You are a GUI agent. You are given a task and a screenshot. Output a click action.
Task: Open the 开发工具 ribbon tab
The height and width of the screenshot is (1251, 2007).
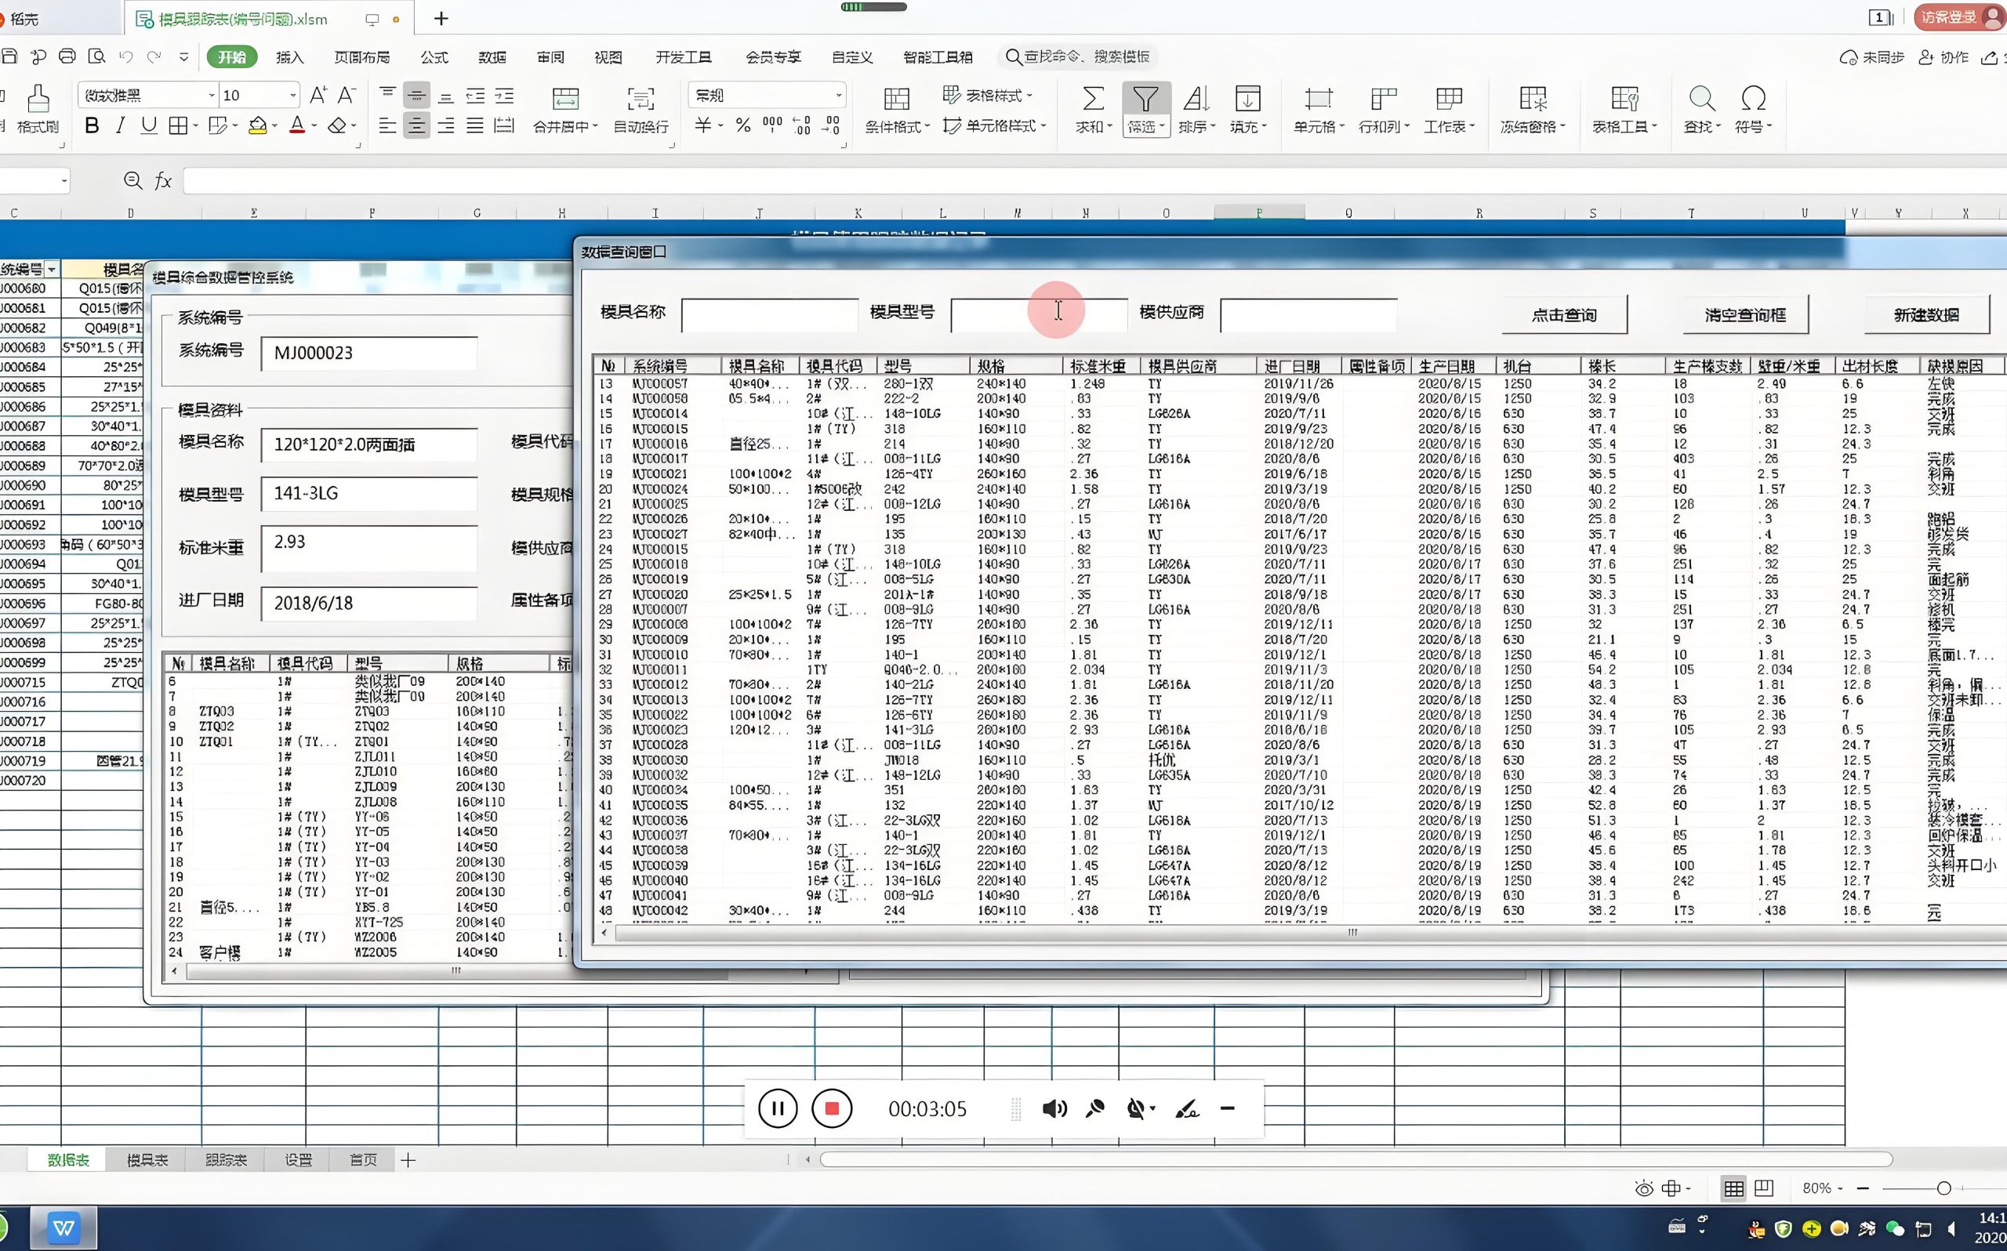(x=684, y=57)
